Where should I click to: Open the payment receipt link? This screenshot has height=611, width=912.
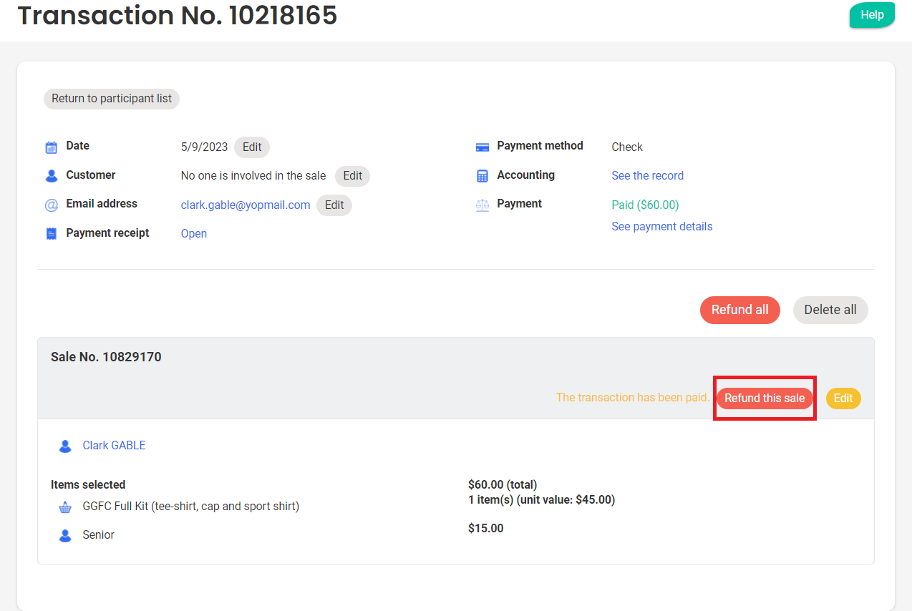(194, 234)
